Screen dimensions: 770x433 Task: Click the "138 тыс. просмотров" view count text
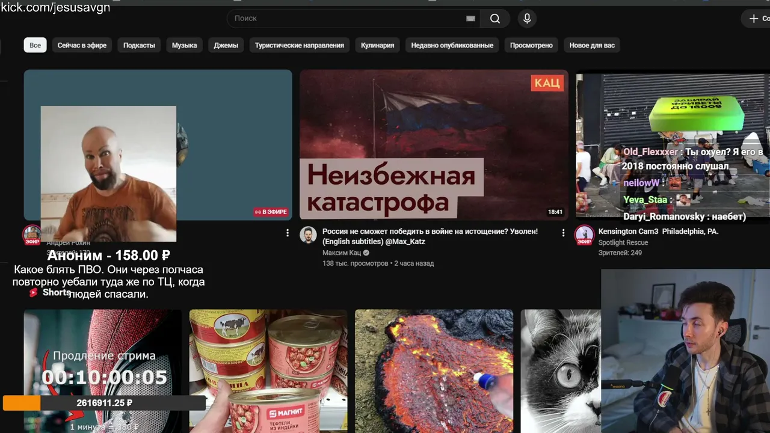(356, 263)
